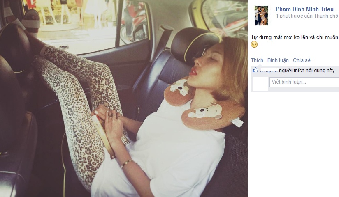Click the relieved face emoji in the post
Image resolution: width=339 pixels, height=197 pixels.
click(254, 45)
